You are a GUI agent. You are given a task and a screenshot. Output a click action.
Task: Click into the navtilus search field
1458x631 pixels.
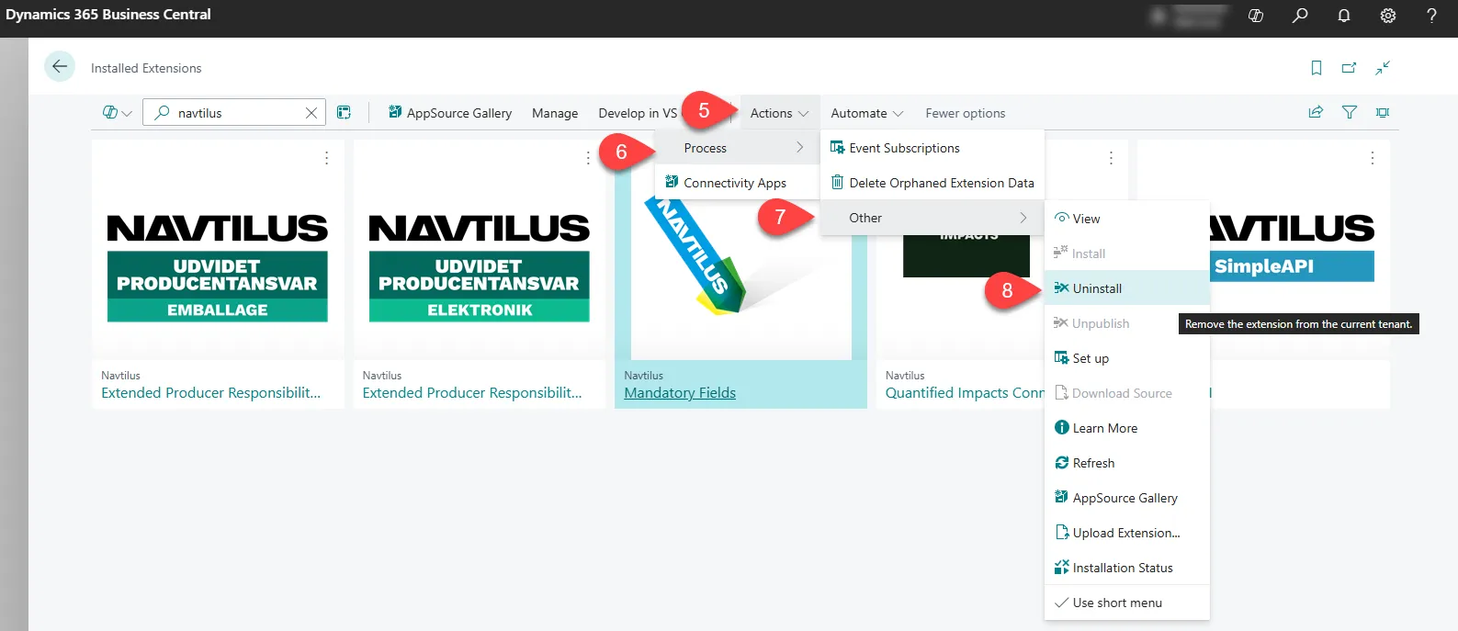pyautogui.click(x=237, y=113)
